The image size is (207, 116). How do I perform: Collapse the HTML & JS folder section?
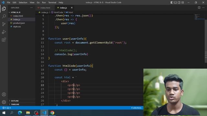coord(22,12)
